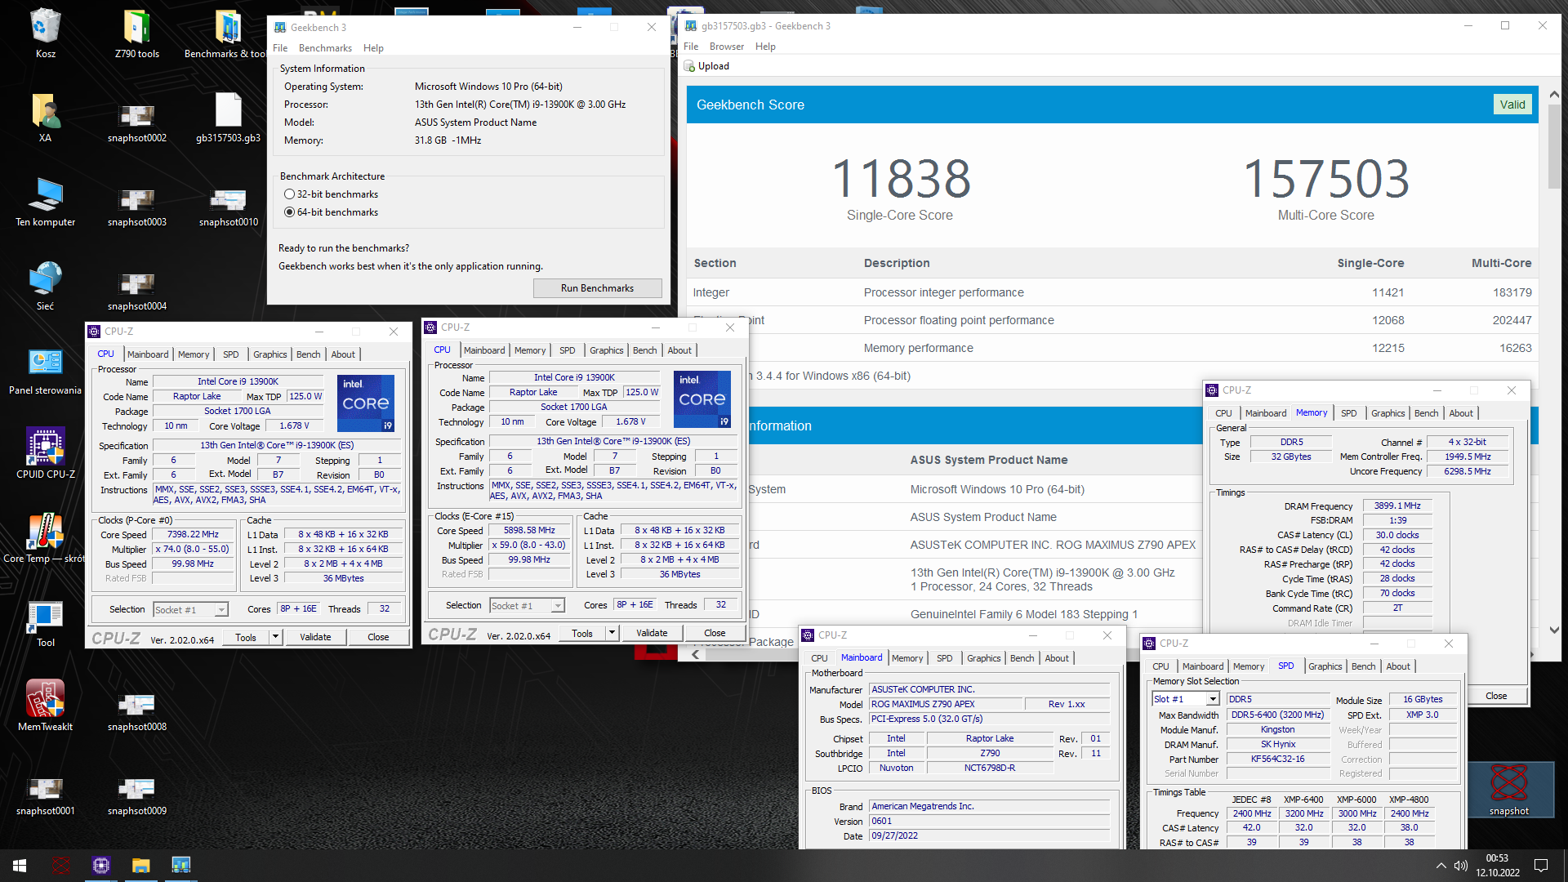Open the volume control in system tray
The image size is (1568, 882).
(x=1460, y=866)
